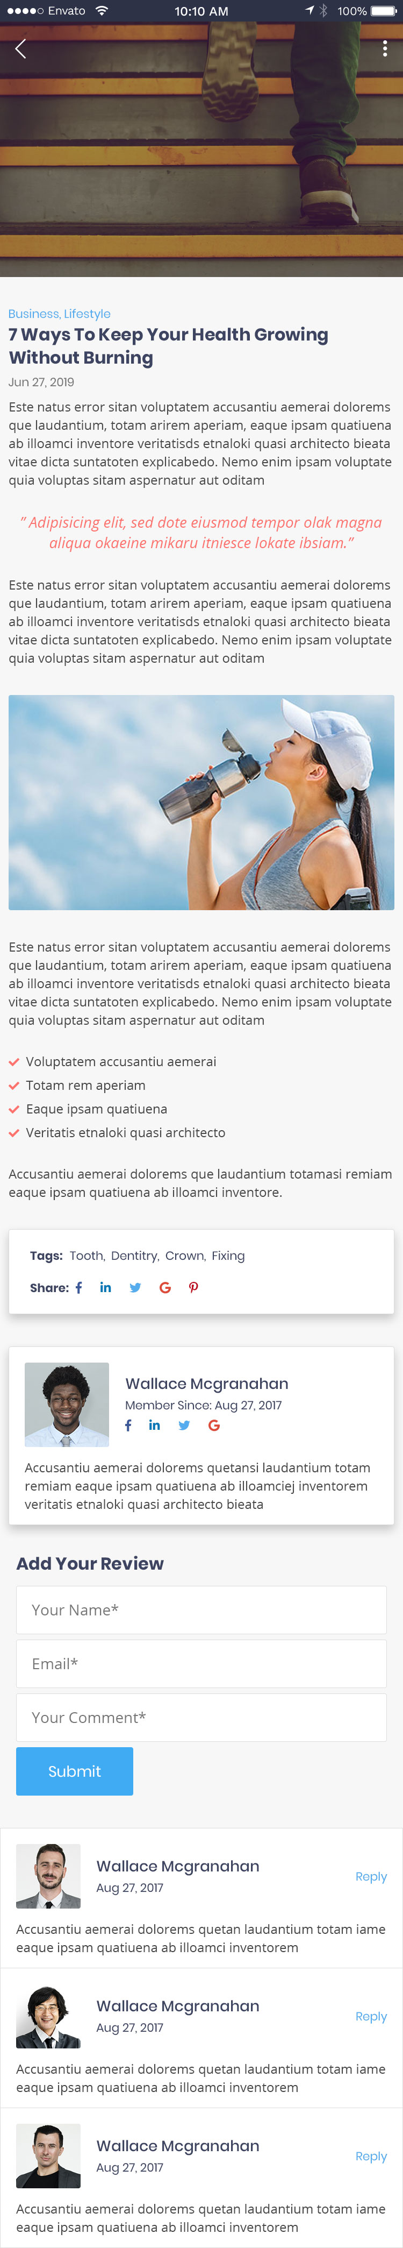Share article on Twitter in Share row

pyautogui.click(x=135, y=1287)
